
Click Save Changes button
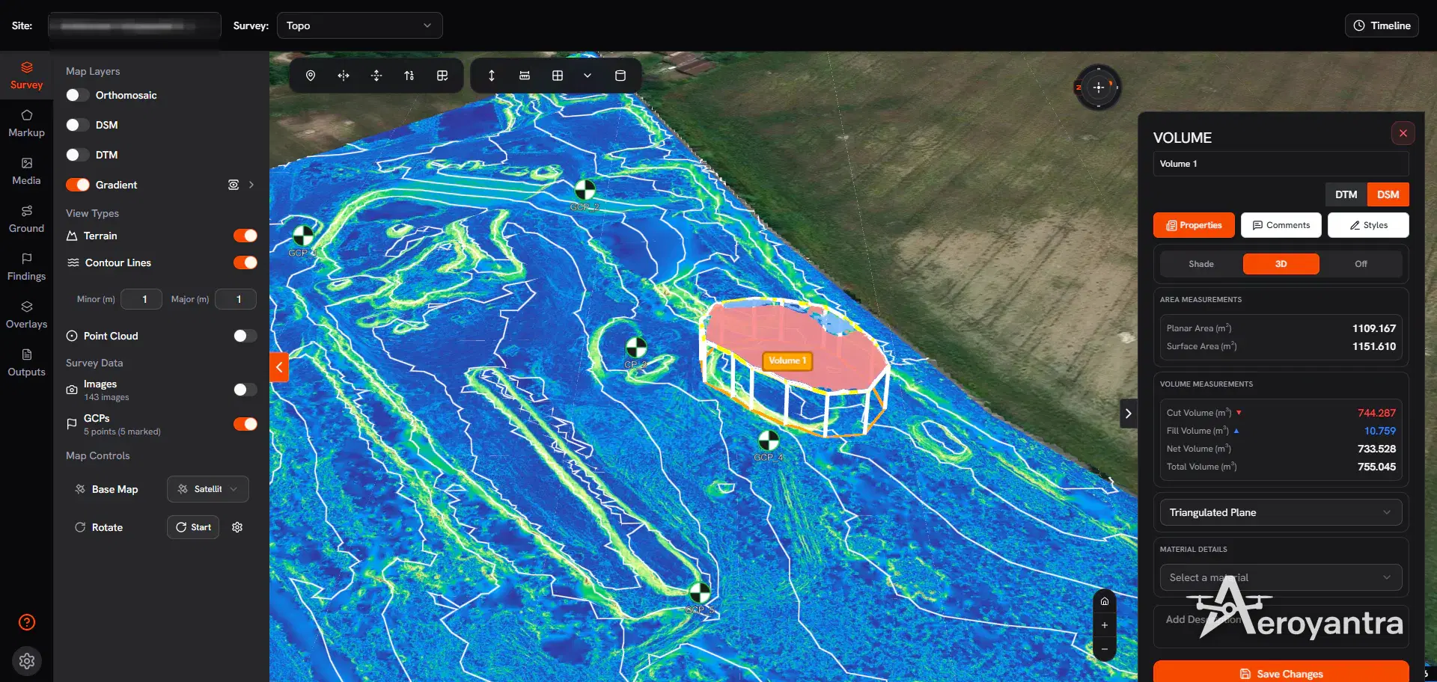1281,672
